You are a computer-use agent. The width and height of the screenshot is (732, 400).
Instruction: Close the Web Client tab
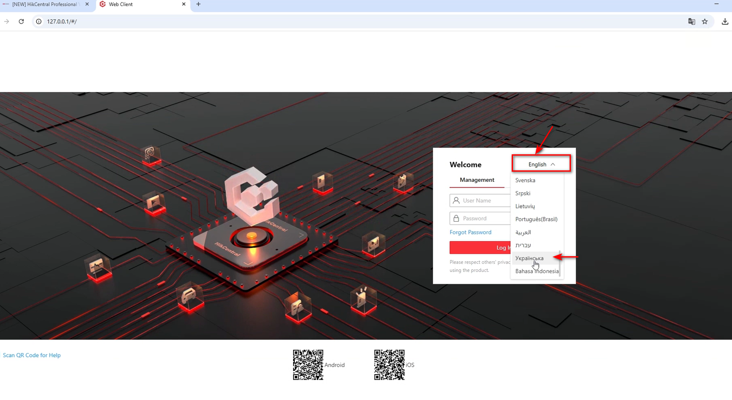tap(184, 4)
